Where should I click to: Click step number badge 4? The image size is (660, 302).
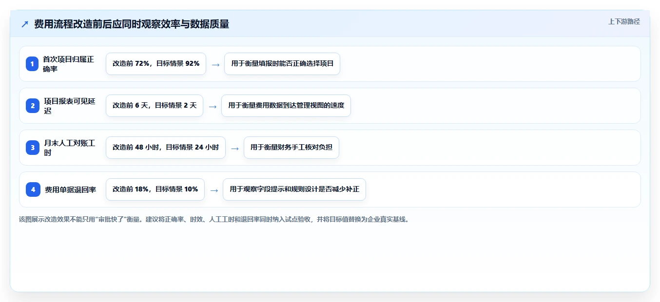[32, 189]
